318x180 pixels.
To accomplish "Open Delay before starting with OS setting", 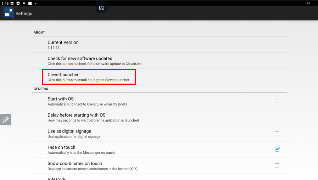I will (160, 117).
